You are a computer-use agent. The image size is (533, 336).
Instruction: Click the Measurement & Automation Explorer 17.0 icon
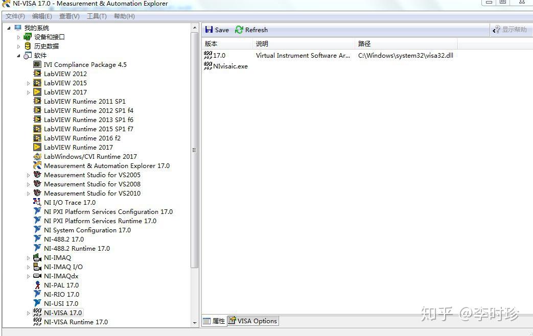[x=37, y=165]
